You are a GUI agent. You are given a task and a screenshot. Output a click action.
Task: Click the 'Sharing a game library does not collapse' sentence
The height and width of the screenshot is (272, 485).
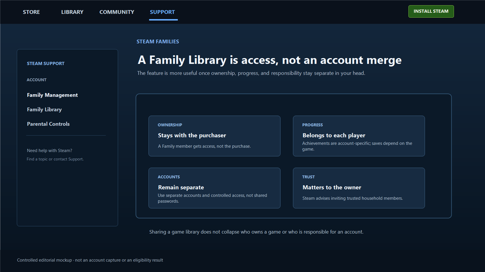(x=256, y=232)
